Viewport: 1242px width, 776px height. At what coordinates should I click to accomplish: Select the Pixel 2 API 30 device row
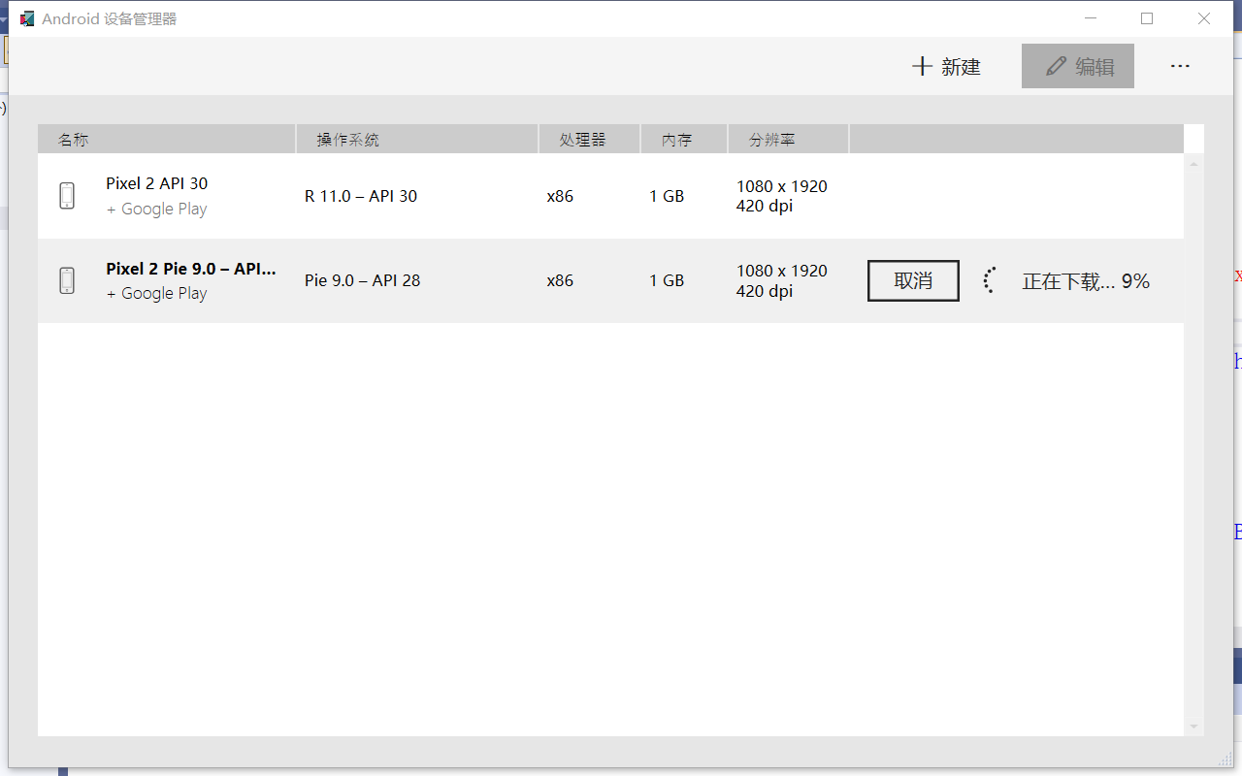click(x=437, y=195)
